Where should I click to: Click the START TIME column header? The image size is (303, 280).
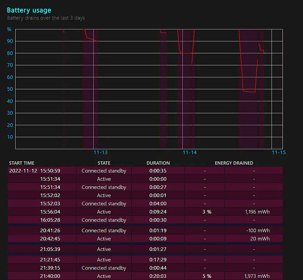22,163
